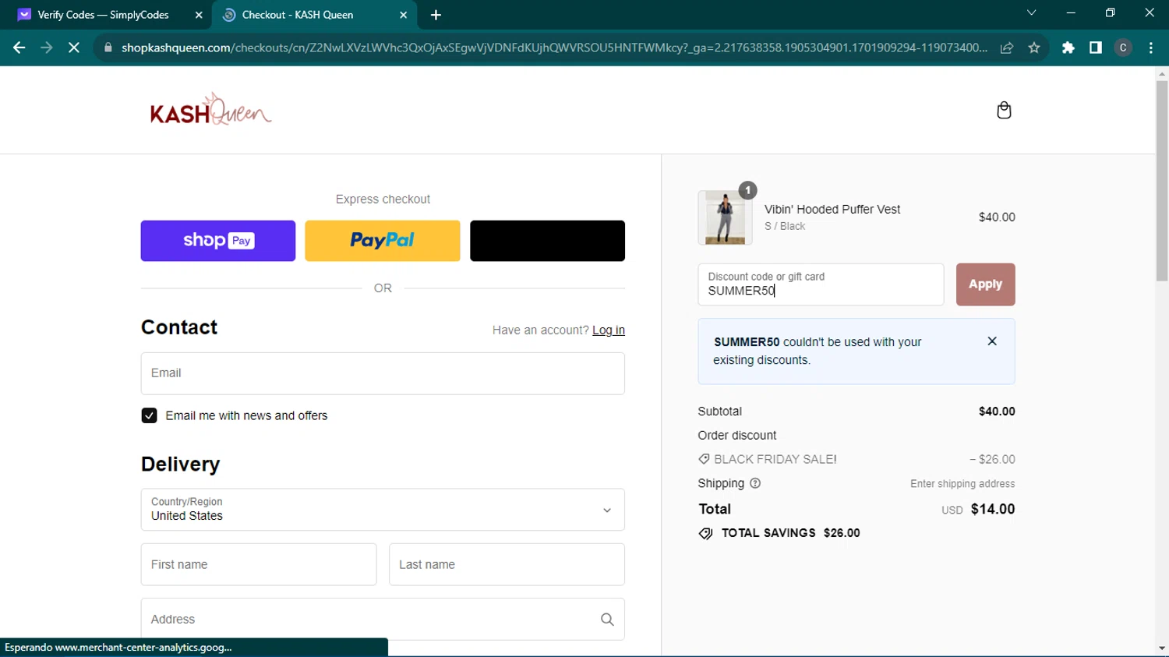This screenshot has width=1169, height=657.
Task: Click the Log in link
Action: click(x=609, y=330)
